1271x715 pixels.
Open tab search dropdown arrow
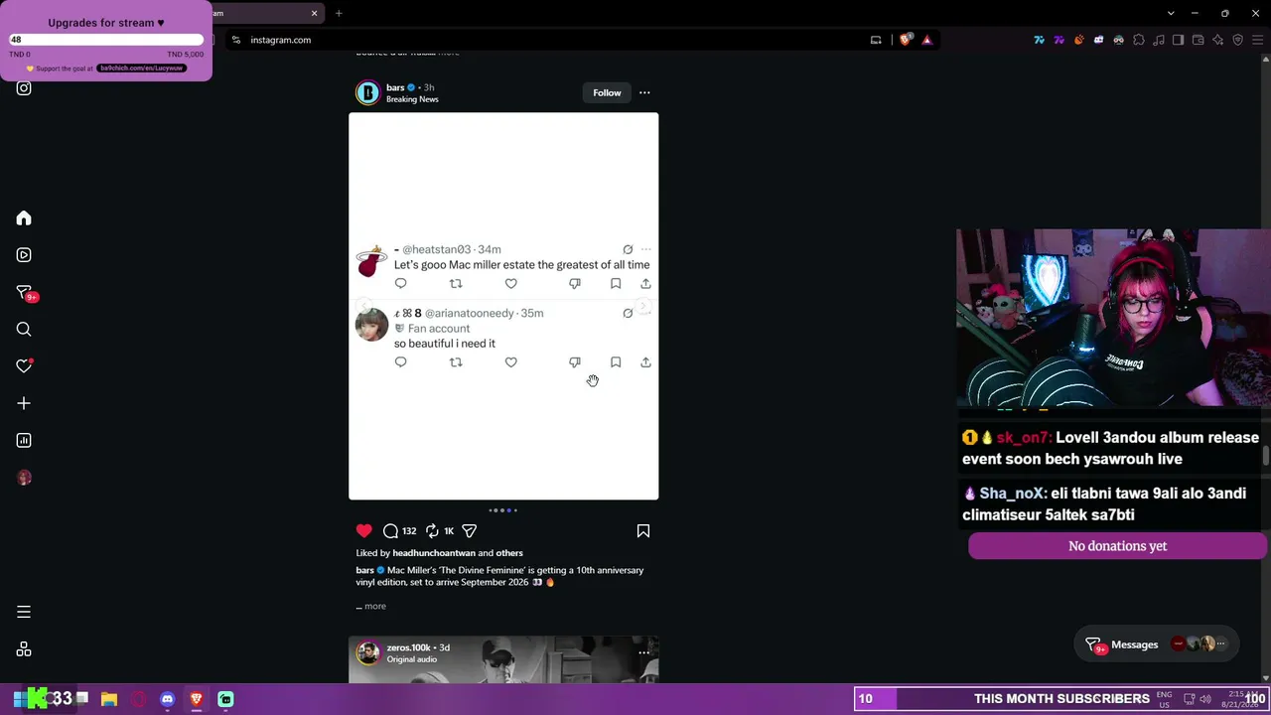coord(1171,13)
